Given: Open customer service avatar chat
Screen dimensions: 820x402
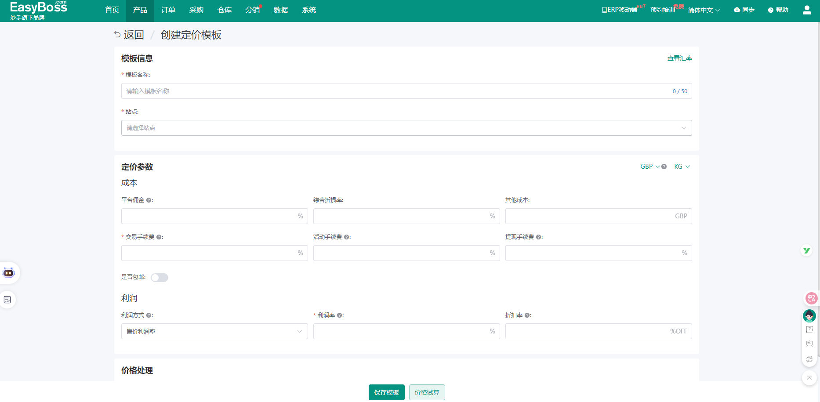Looking at the screenshot, I should [x=809, y=315].
